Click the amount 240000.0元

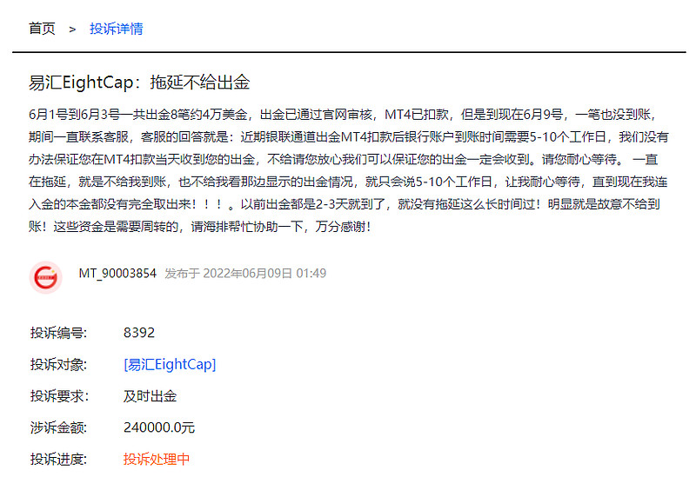(x=159, y=427)
